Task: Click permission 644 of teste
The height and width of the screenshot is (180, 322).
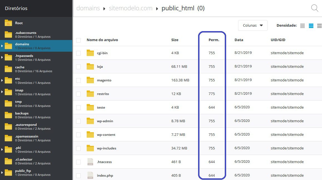Action: [x=212, y=107]
